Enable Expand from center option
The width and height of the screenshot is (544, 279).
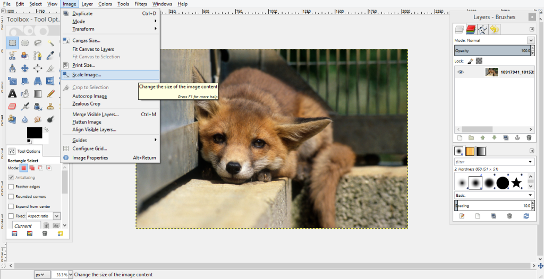(11, 206)
